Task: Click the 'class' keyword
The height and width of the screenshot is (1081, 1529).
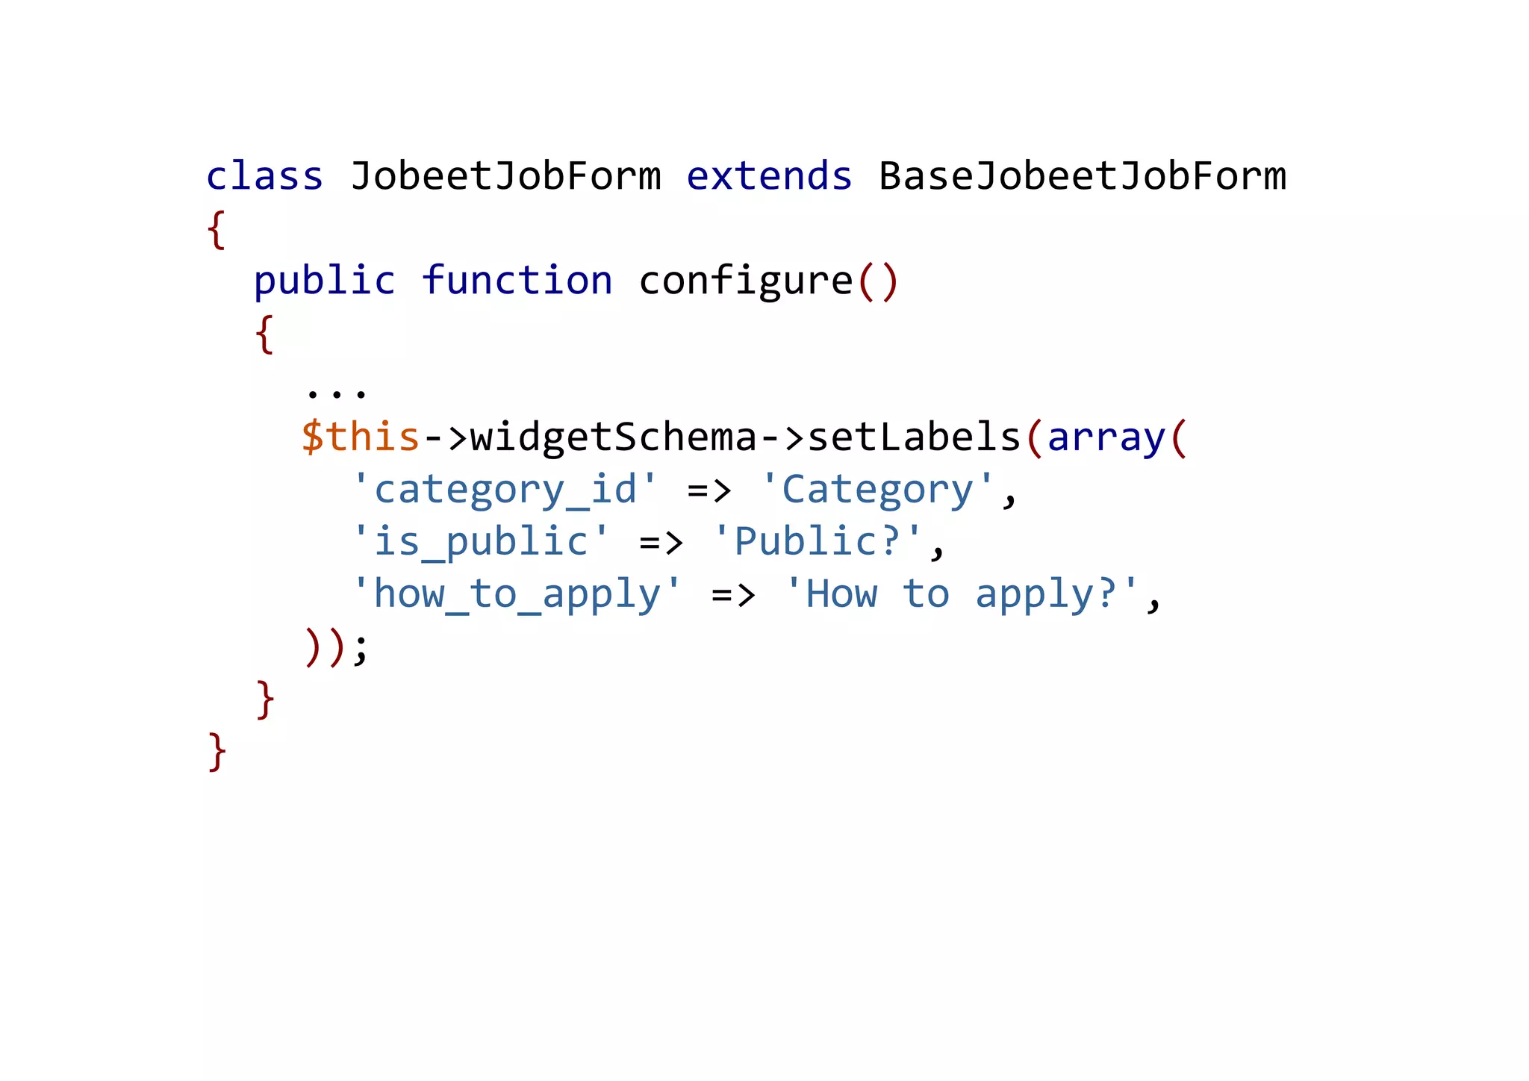Action: coord(264,176)
